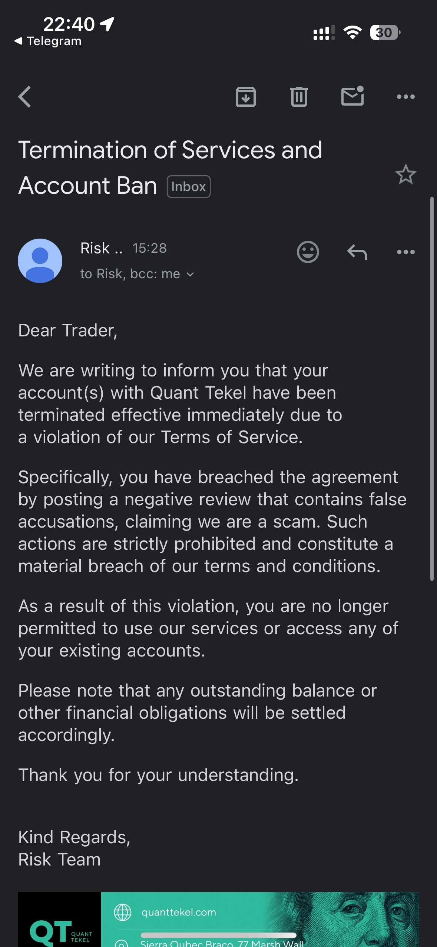Reply to the Risk Team message

click(x=357, y=252)
